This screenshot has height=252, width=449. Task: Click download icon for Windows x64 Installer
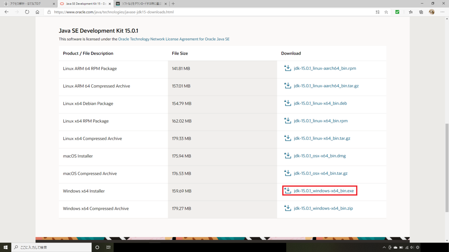point(287,190)
